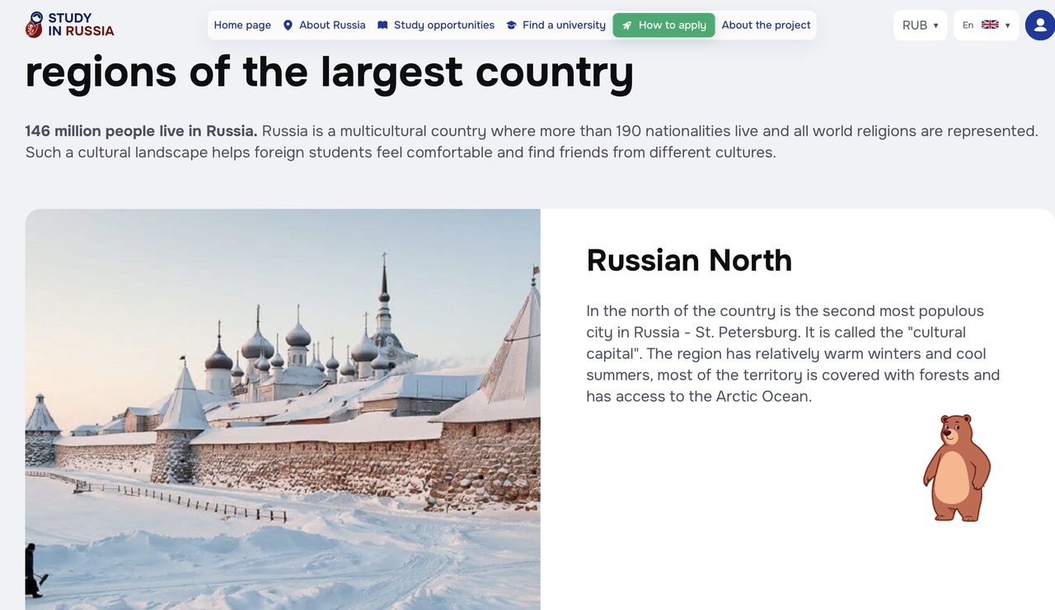Open the About the project link
The width and height of the screenshot is (1055, 610).
[x=767, y=25]
